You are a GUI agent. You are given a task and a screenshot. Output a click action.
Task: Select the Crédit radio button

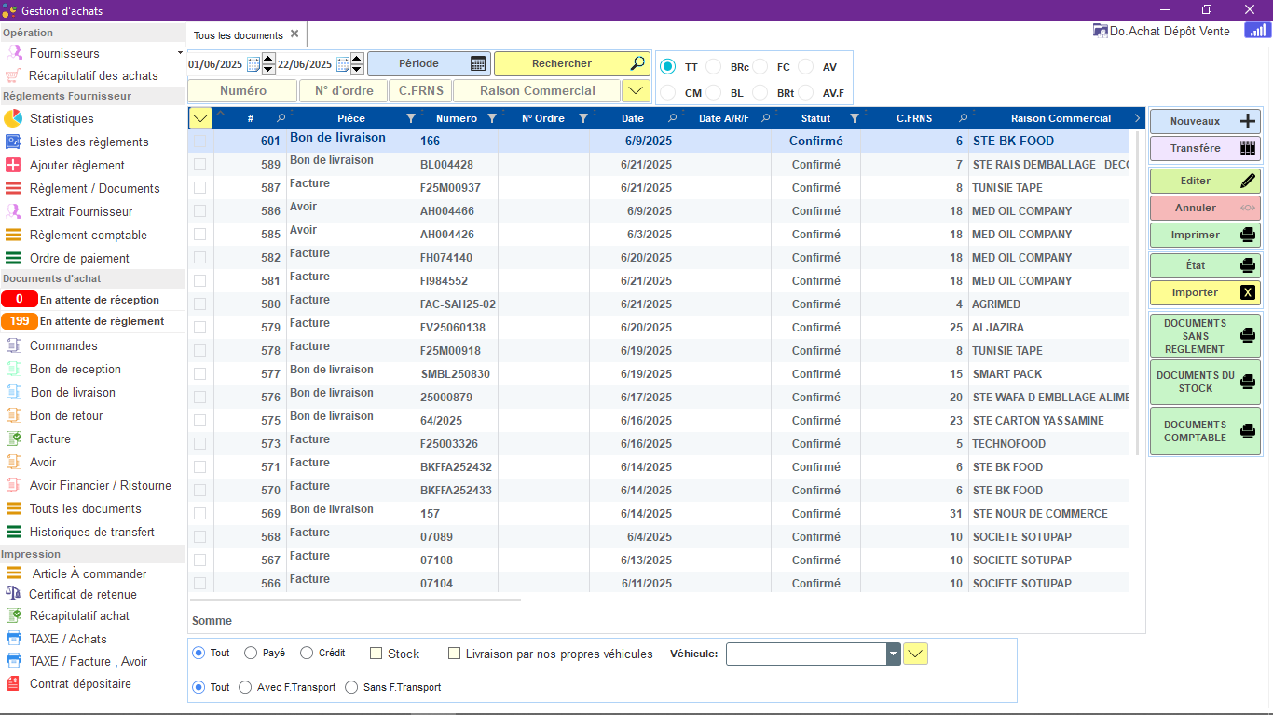[x=307, y=653]
